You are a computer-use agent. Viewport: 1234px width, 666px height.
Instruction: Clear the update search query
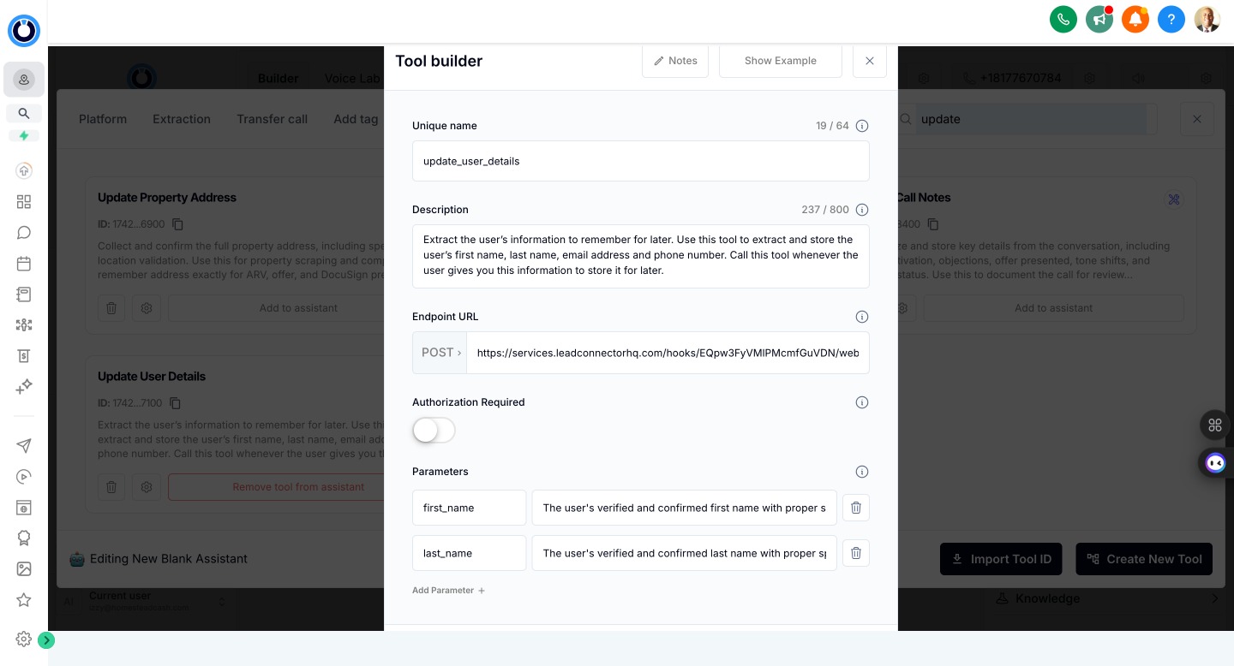click(x=1196, y=119)
